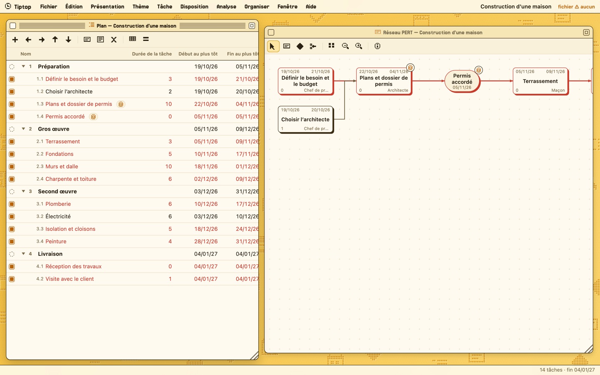Outdent task using the left arrow icon

(28, 40)
